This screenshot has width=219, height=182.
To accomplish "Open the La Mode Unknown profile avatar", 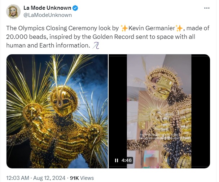I will pos(13,12).
